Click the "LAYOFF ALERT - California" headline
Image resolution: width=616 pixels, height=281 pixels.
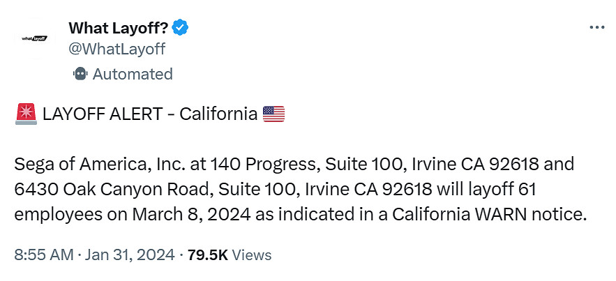[150, 113]
